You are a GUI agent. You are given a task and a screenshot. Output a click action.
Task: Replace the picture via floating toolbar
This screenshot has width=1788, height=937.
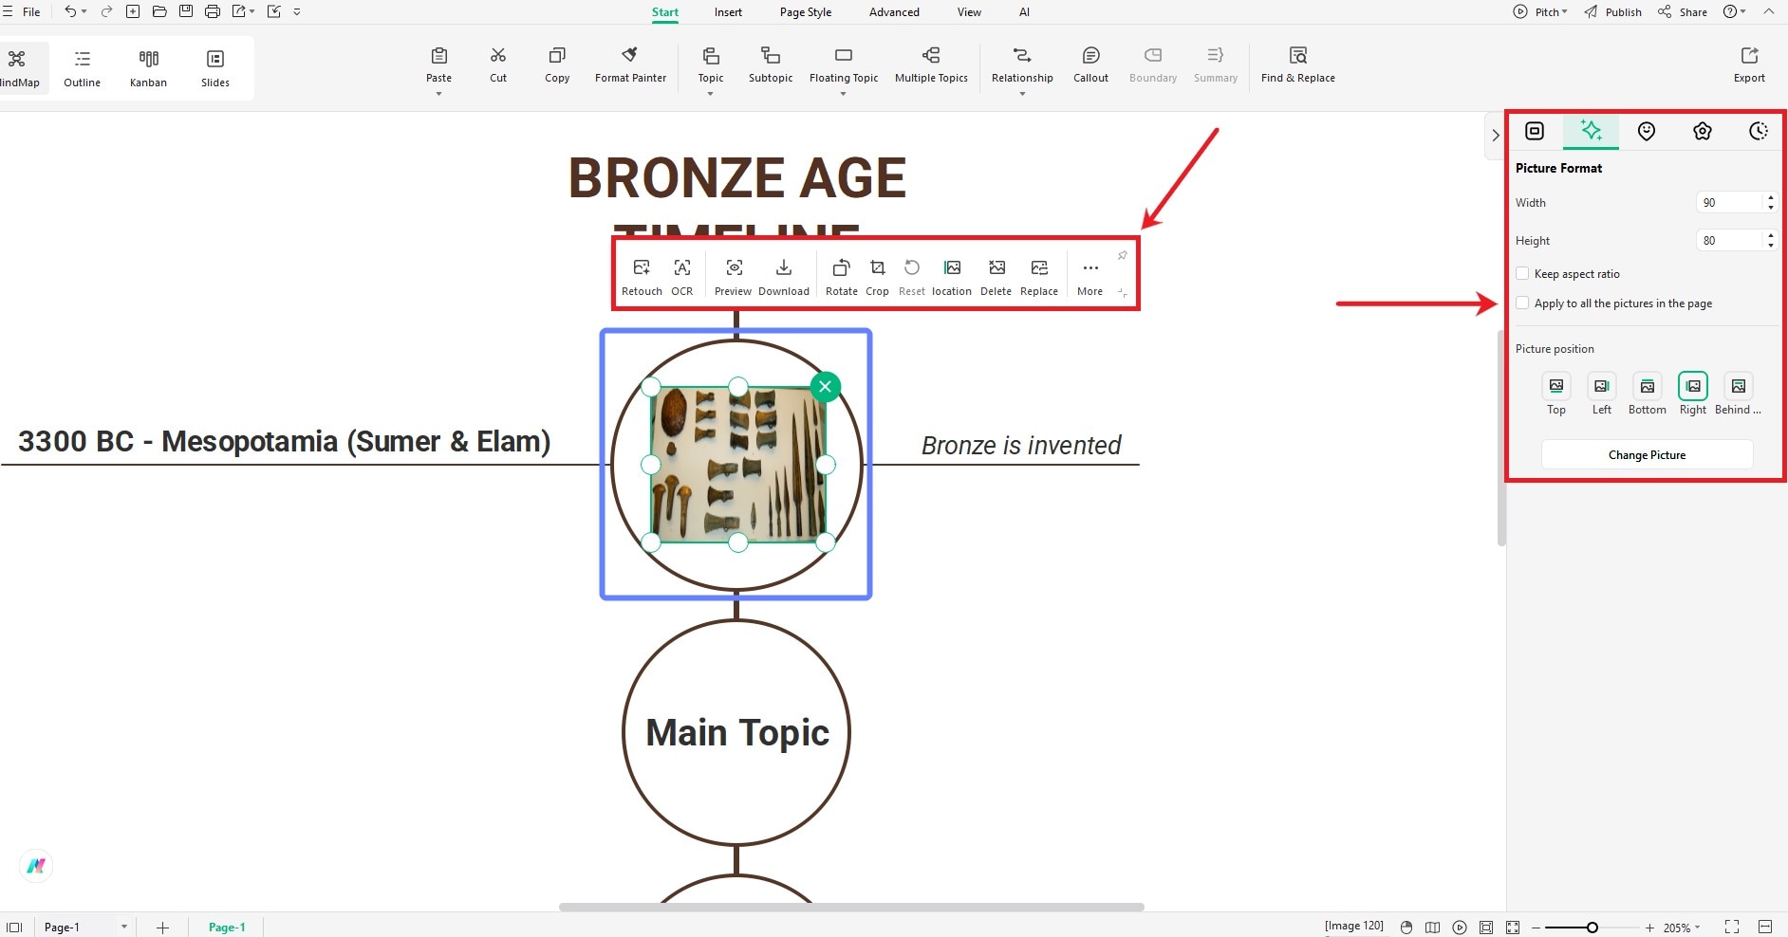click(x=1039, y=277)
